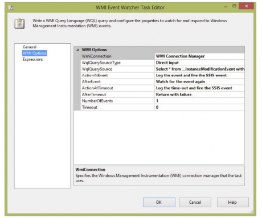Select the WqlQuerySource property
262x218 pixels.
(x=118, y=69)
